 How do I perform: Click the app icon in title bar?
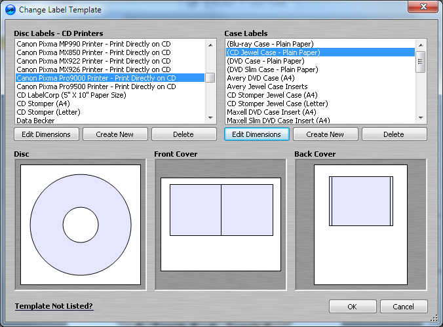coord(10,10)
